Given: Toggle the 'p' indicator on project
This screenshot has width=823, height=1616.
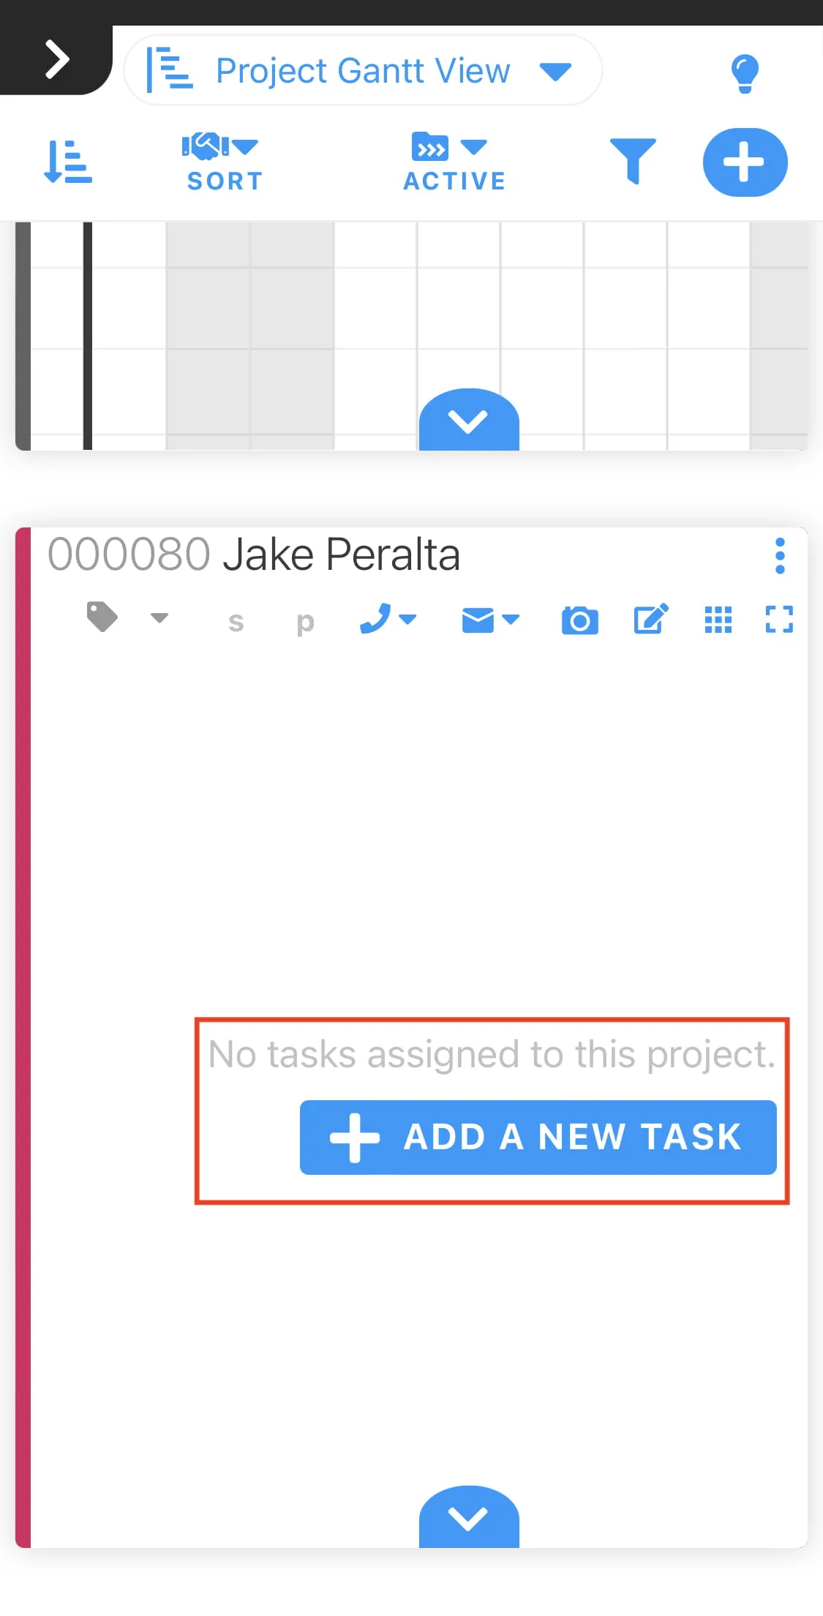Looking at the screenshot, I should 305,622.
